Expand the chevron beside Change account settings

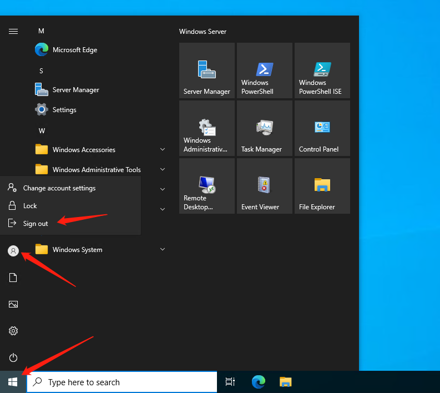(x=163, y=189)
